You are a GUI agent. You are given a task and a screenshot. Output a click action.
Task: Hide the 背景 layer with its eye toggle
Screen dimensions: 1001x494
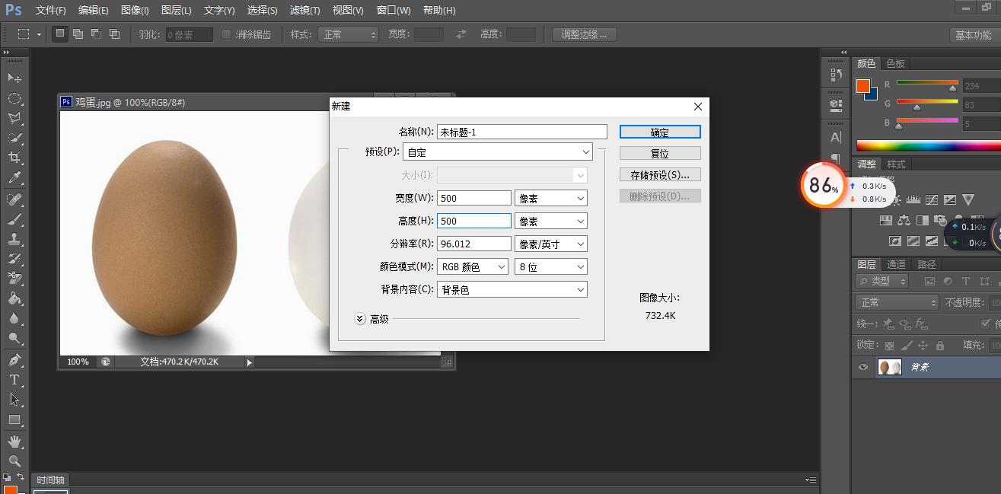862,367
